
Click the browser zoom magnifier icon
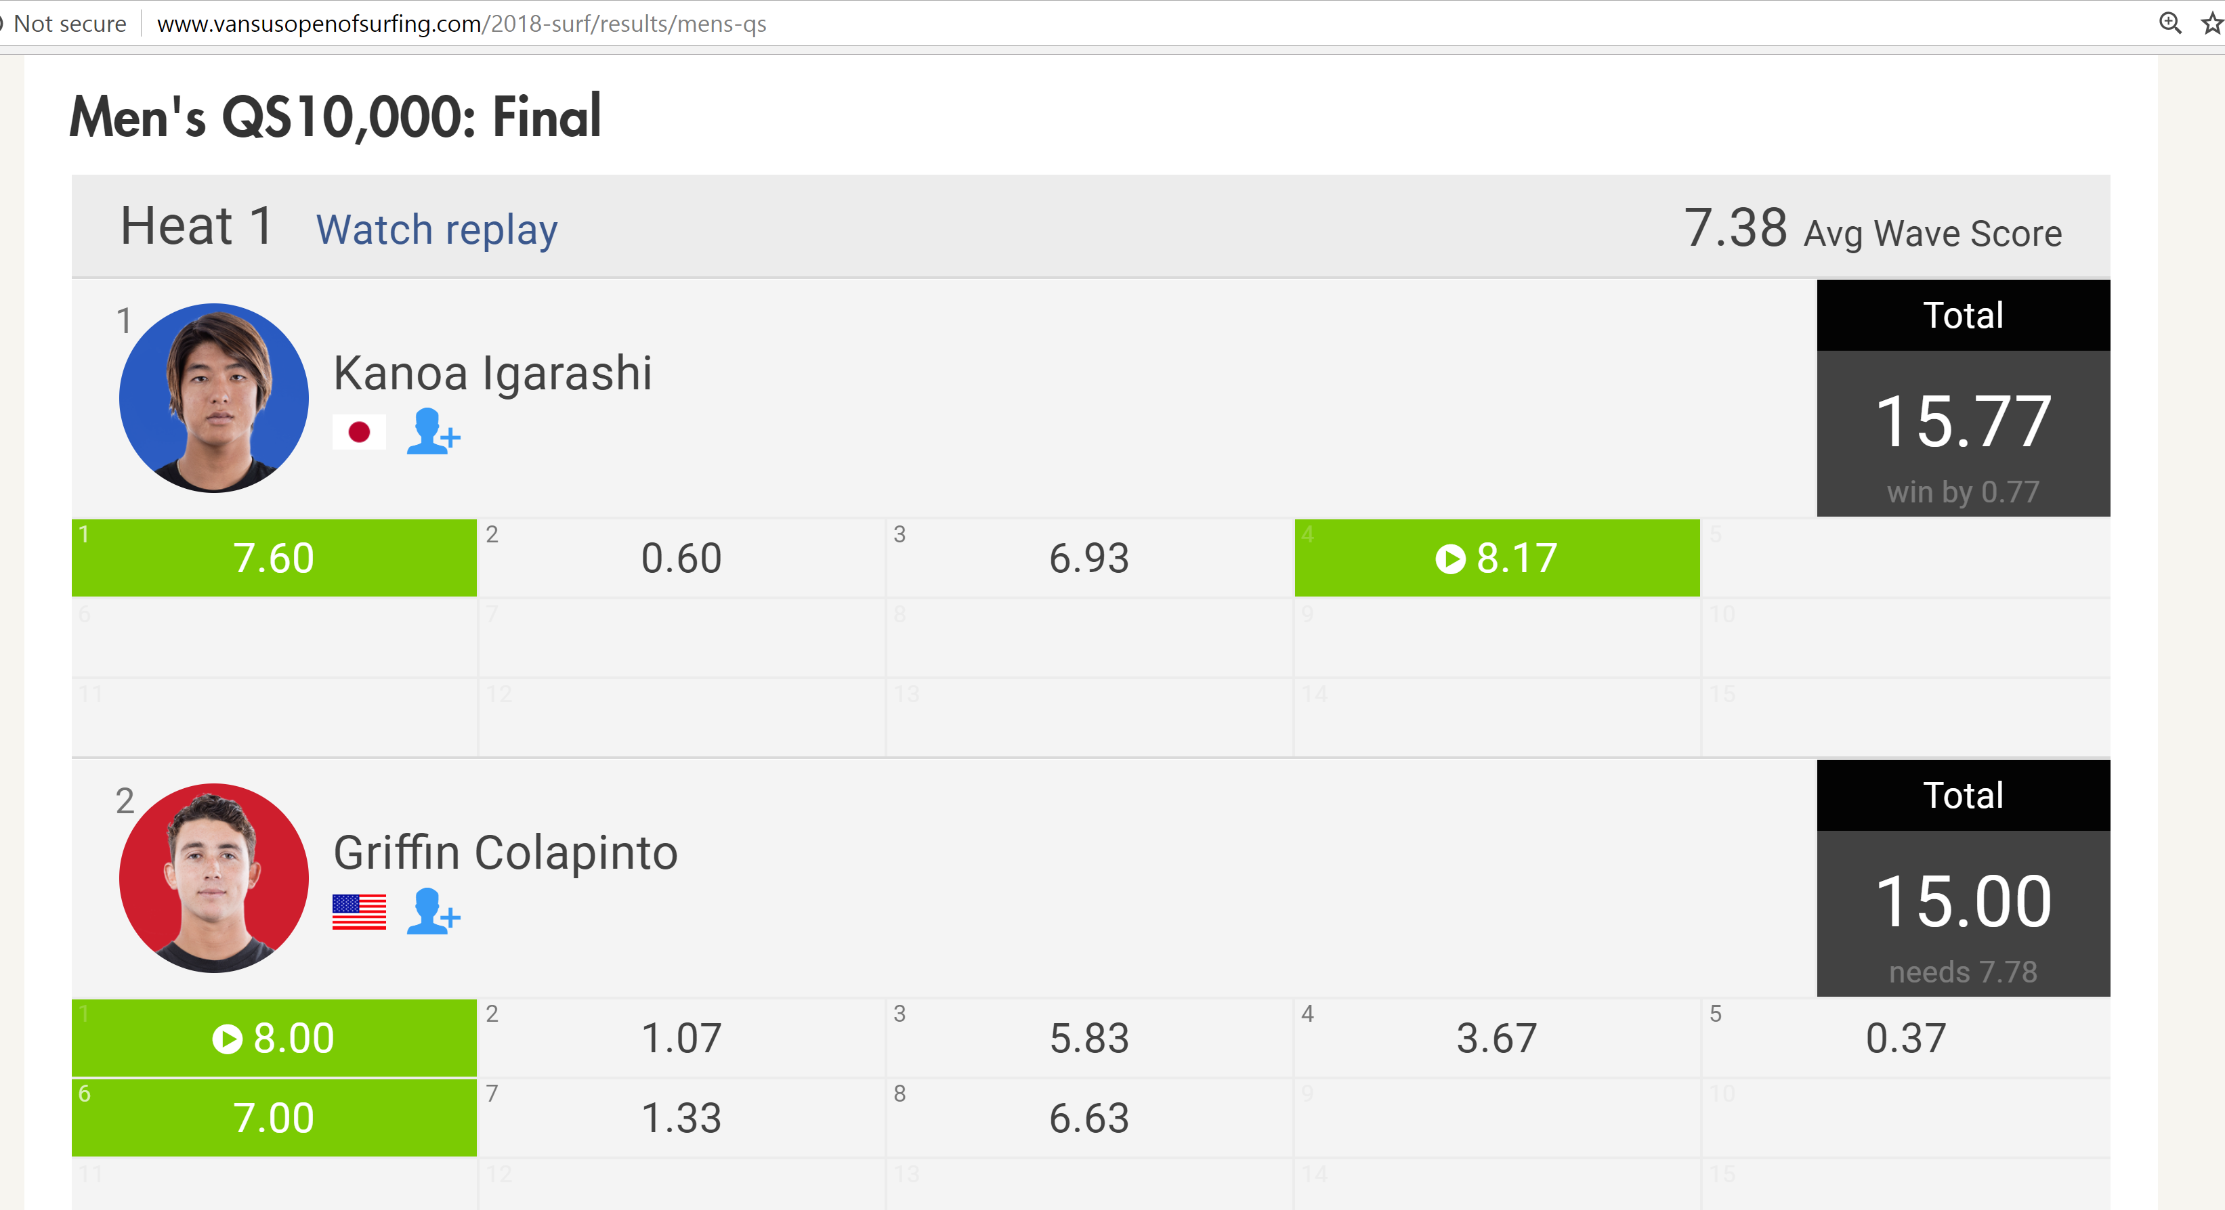(2169, 23)
